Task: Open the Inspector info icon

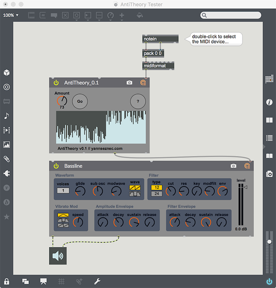Action: 269,102
